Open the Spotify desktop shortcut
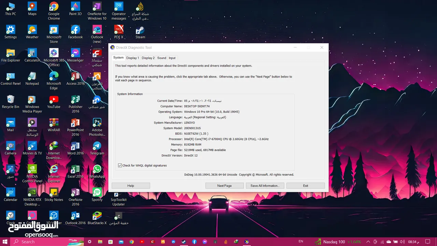 click(x=97, y=195)
